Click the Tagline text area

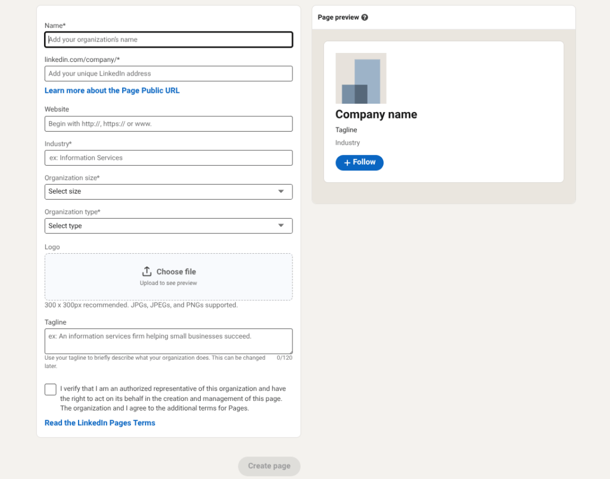click(x=169, y=340)
